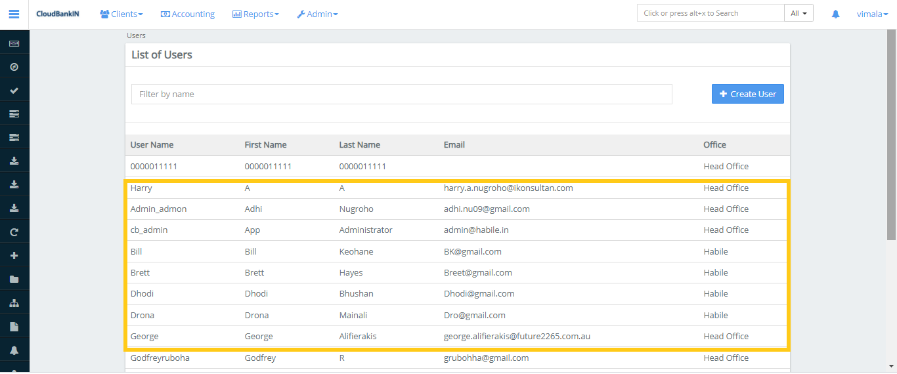
Task: Go to the Accounting menu item
Action: pyautogui.click(x=188, y=14)
